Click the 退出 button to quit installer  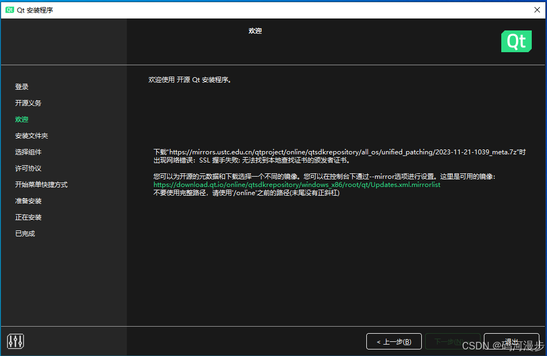point(512,341)
